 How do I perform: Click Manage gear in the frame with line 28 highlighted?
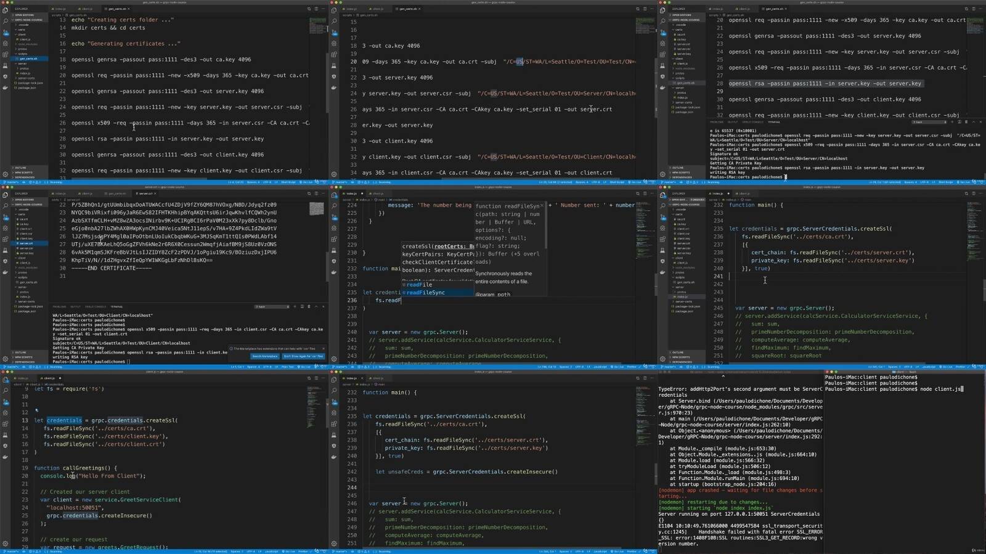point(662,174)
